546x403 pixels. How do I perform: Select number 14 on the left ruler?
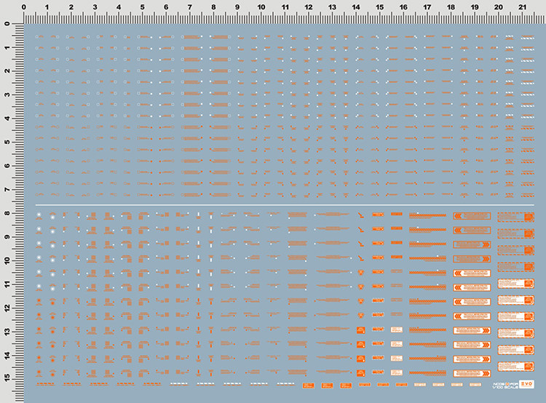point(7,355)
